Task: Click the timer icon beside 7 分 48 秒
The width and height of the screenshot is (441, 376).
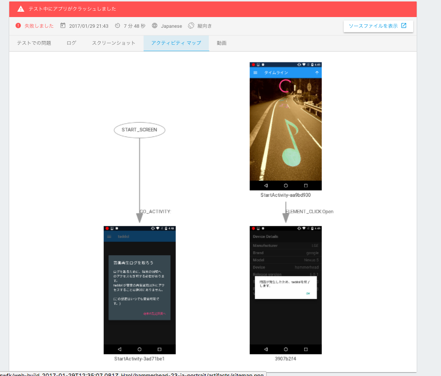Action: pos(117,26)
